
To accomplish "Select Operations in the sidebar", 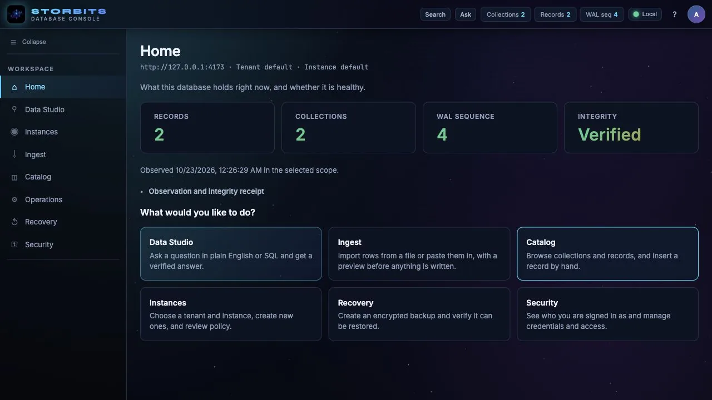I will [63, 199].
